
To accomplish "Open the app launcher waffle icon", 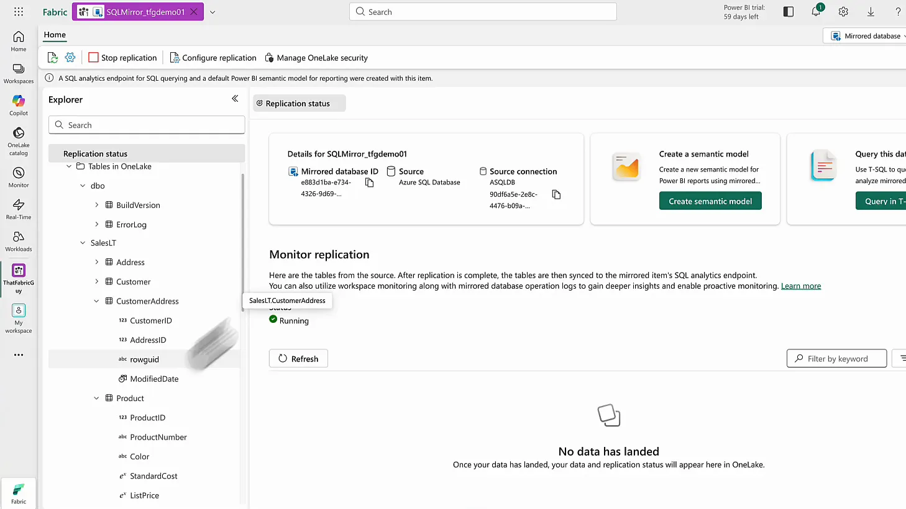I will click(x=19, y=12).
